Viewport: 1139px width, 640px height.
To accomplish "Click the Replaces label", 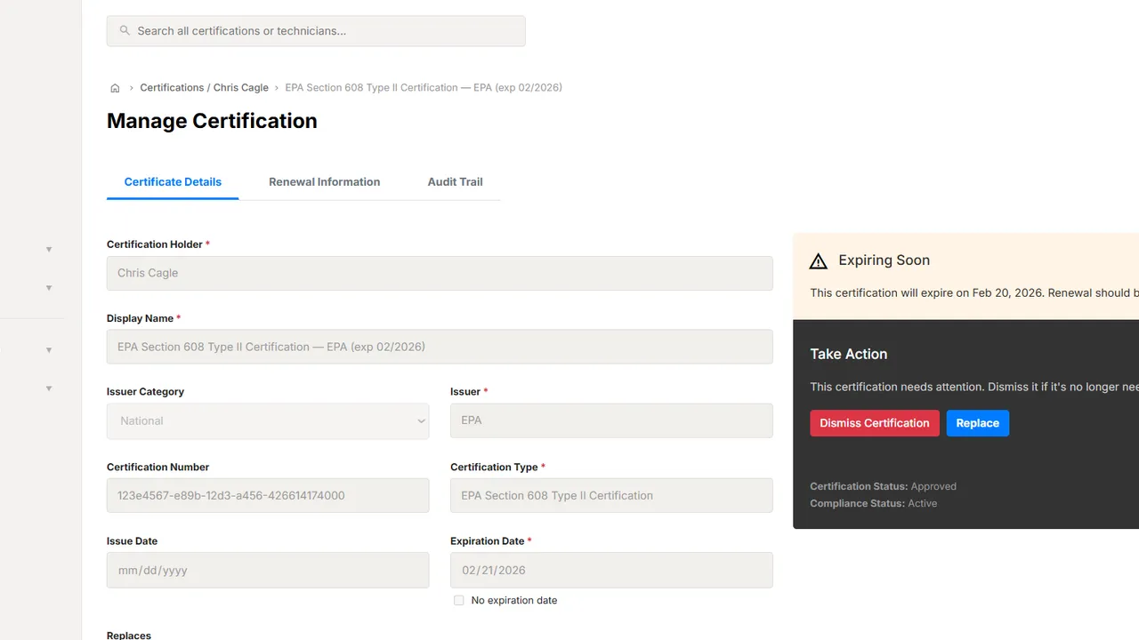I will (x=129, y=635).
